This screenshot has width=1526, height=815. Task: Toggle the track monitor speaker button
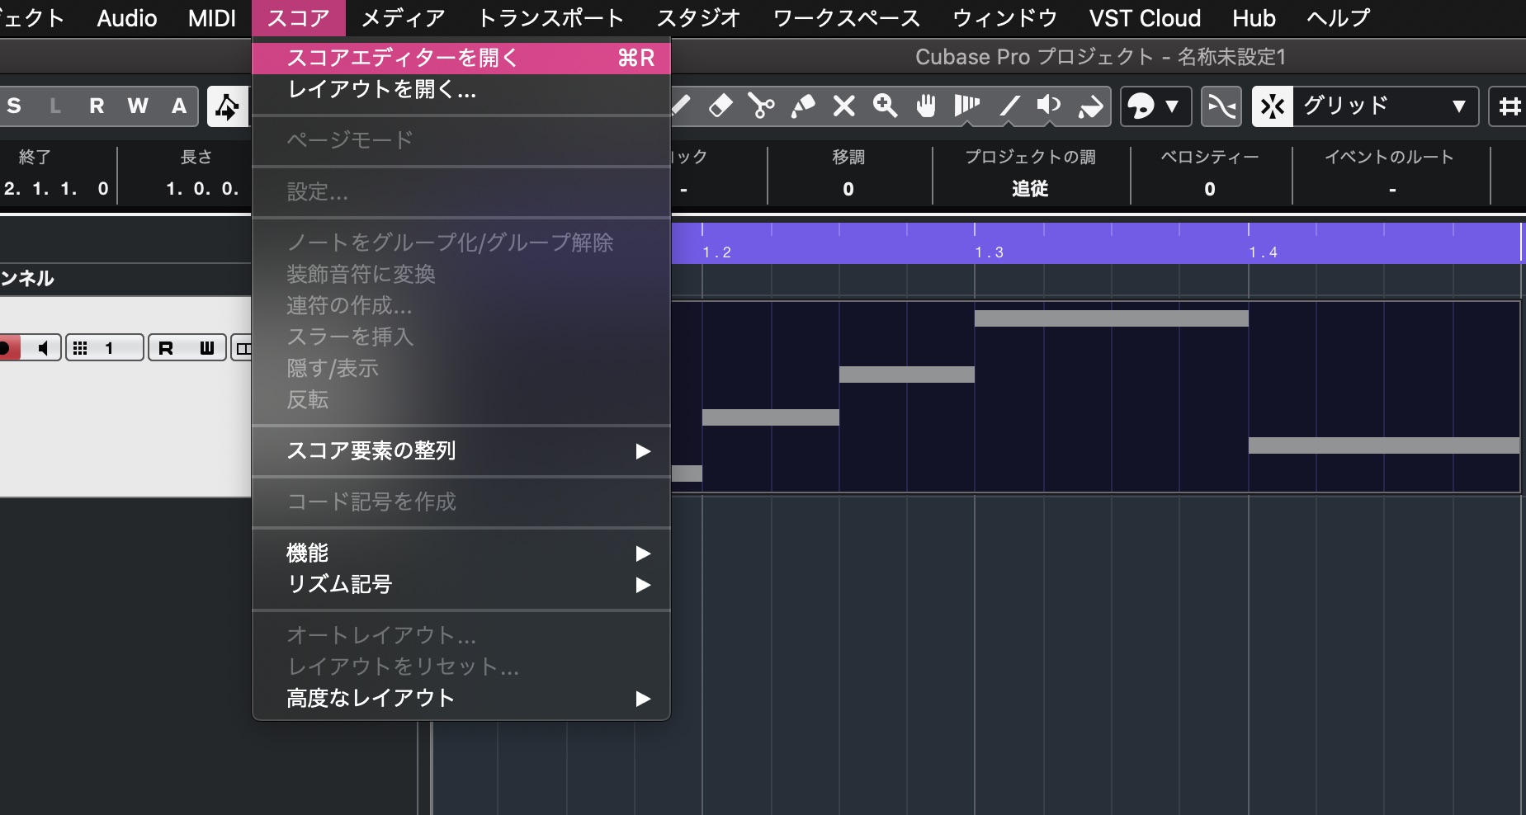tap(42, 348)
